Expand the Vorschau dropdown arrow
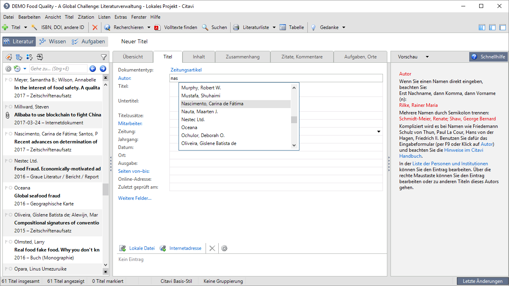509x286 pixels. 427,57
